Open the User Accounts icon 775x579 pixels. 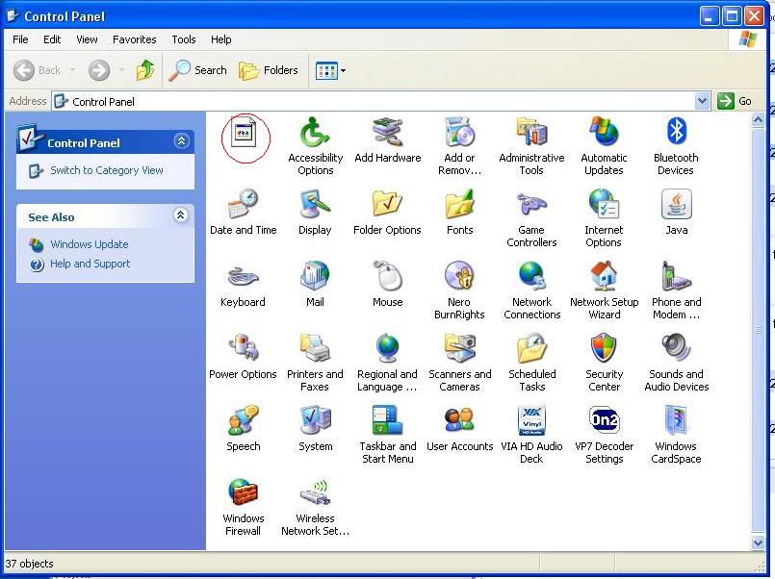[459, 422]
